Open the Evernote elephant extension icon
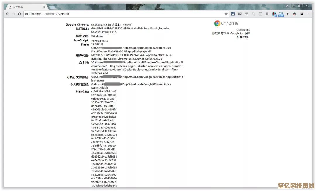The height and width of the screenshot is (191, 316). click(x=295, y=14)
